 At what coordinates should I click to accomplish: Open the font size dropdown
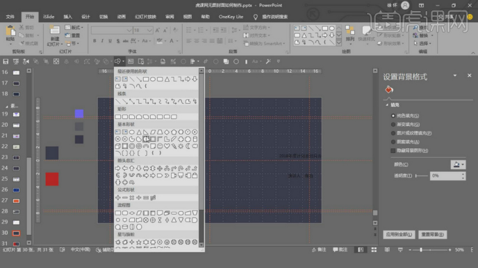click(149, 30)
